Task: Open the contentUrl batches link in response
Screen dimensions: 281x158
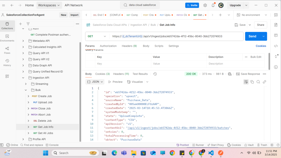Action: [x=178, y=128]
